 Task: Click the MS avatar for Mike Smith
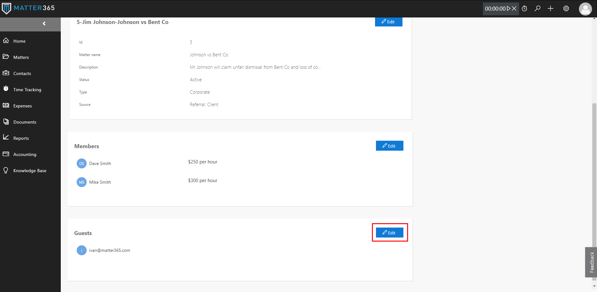[x=82, y=182]
